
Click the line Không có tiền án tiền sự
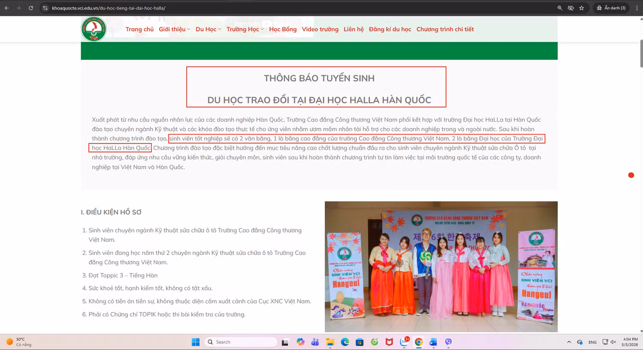click(x=200, y=301)
